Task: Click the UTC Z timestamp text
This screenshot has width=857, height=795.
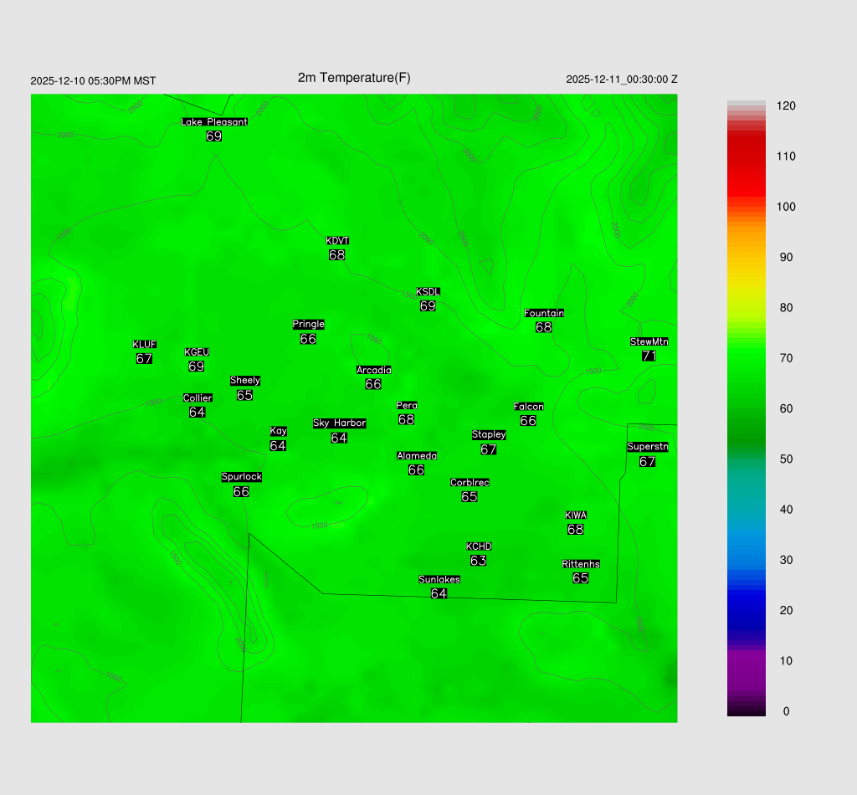Action: point(622,79)
